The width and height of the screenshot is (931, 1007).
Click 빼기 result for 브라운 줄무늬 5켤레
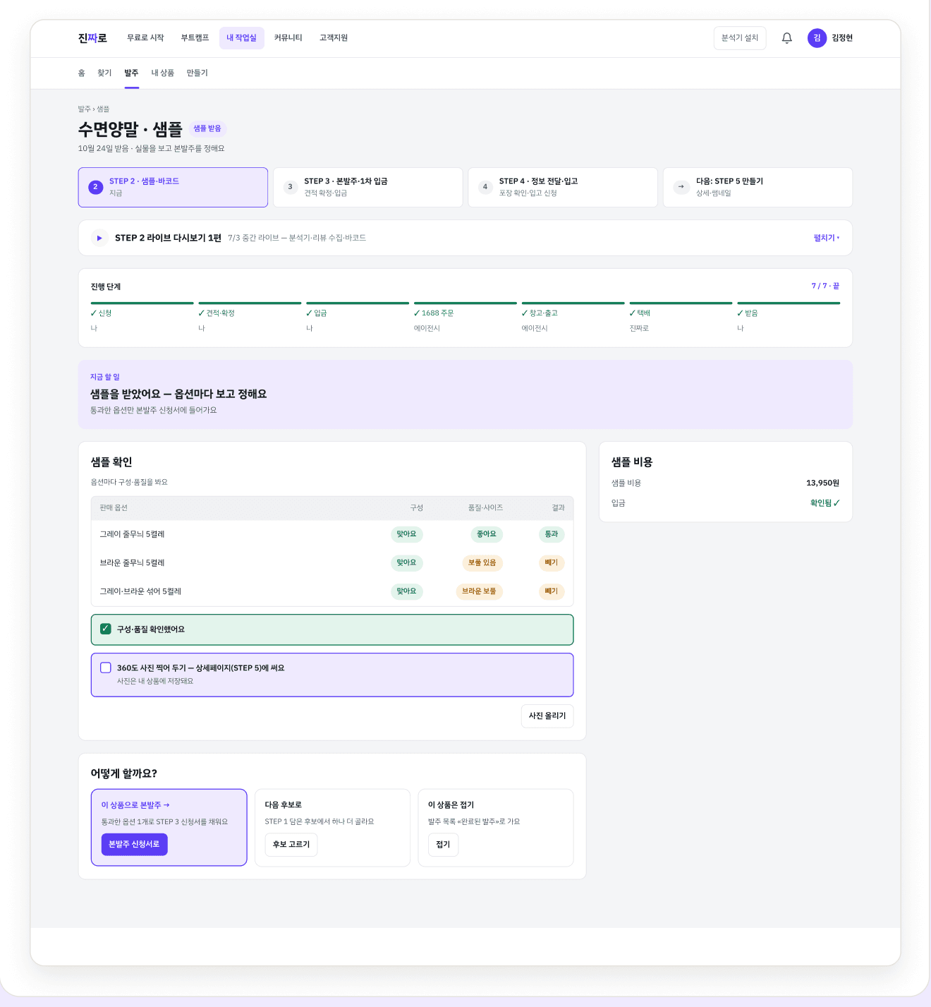coord(552,562)
